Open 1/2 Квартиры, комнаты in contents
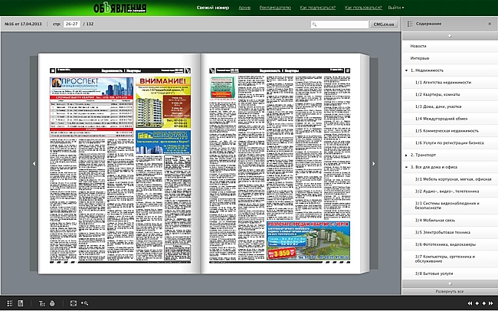 tap(441, 93)
